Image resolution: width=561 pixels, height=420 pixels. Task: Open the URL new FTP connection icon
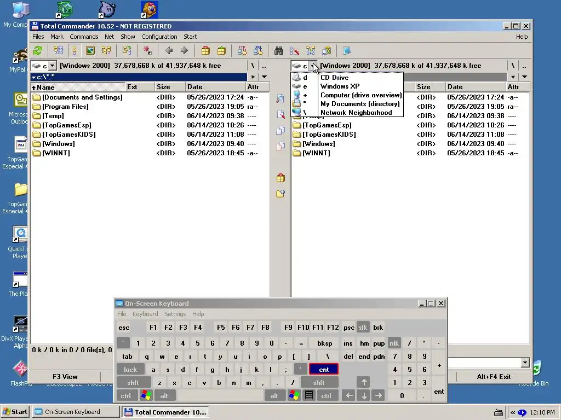coord(258,51)
